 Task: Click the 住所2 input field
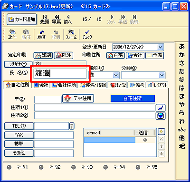[x=95, y=115]
